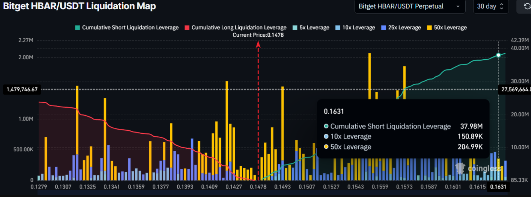Toggle the 25x Leverage legend item
The height and width of the screenshot is (197, 531).
pyautogui.click(x=401, y=27)
